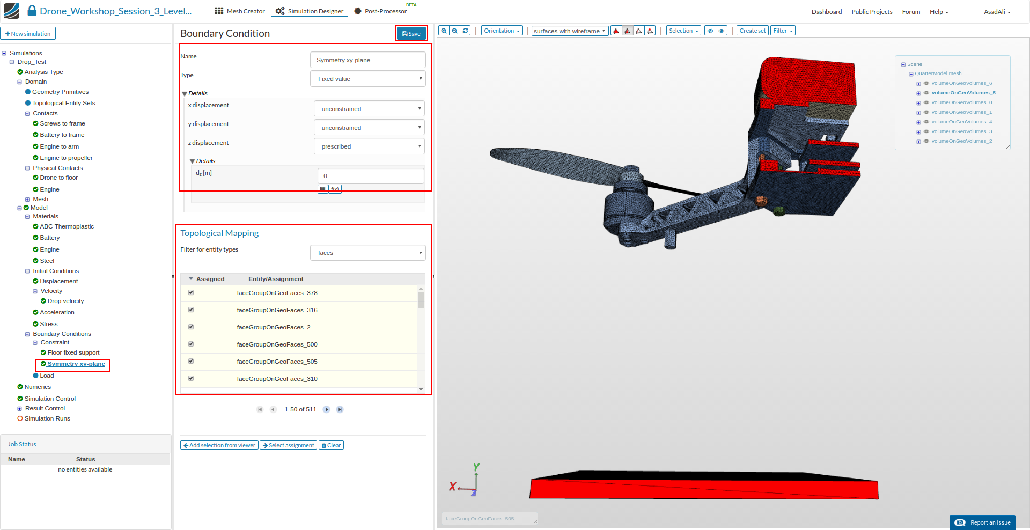Toggle visibility of volumeOnGeoVolumes_0

coord(926,102)
